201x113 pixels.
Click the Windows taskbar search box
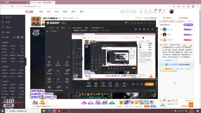[23, 111]
